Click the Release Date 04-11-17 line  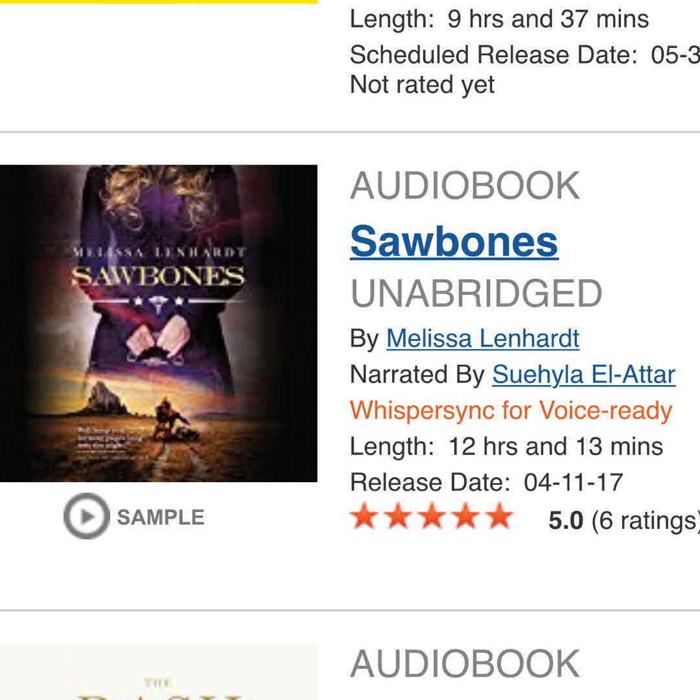(x=486, y=482)
